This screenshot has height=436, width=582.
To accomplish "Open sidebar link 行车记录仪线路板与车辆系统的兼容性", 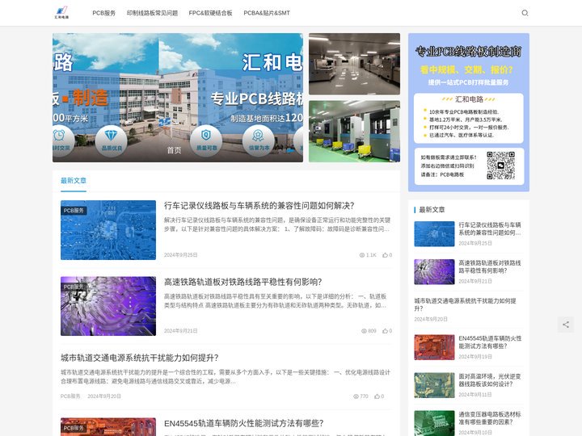I will point(490,228).
